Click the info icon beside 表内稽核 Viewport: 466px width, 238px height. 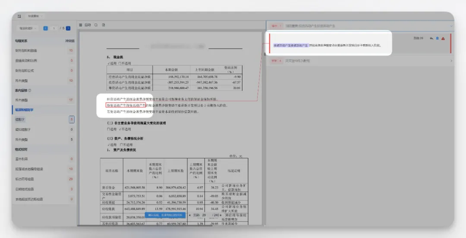[30, 90]
